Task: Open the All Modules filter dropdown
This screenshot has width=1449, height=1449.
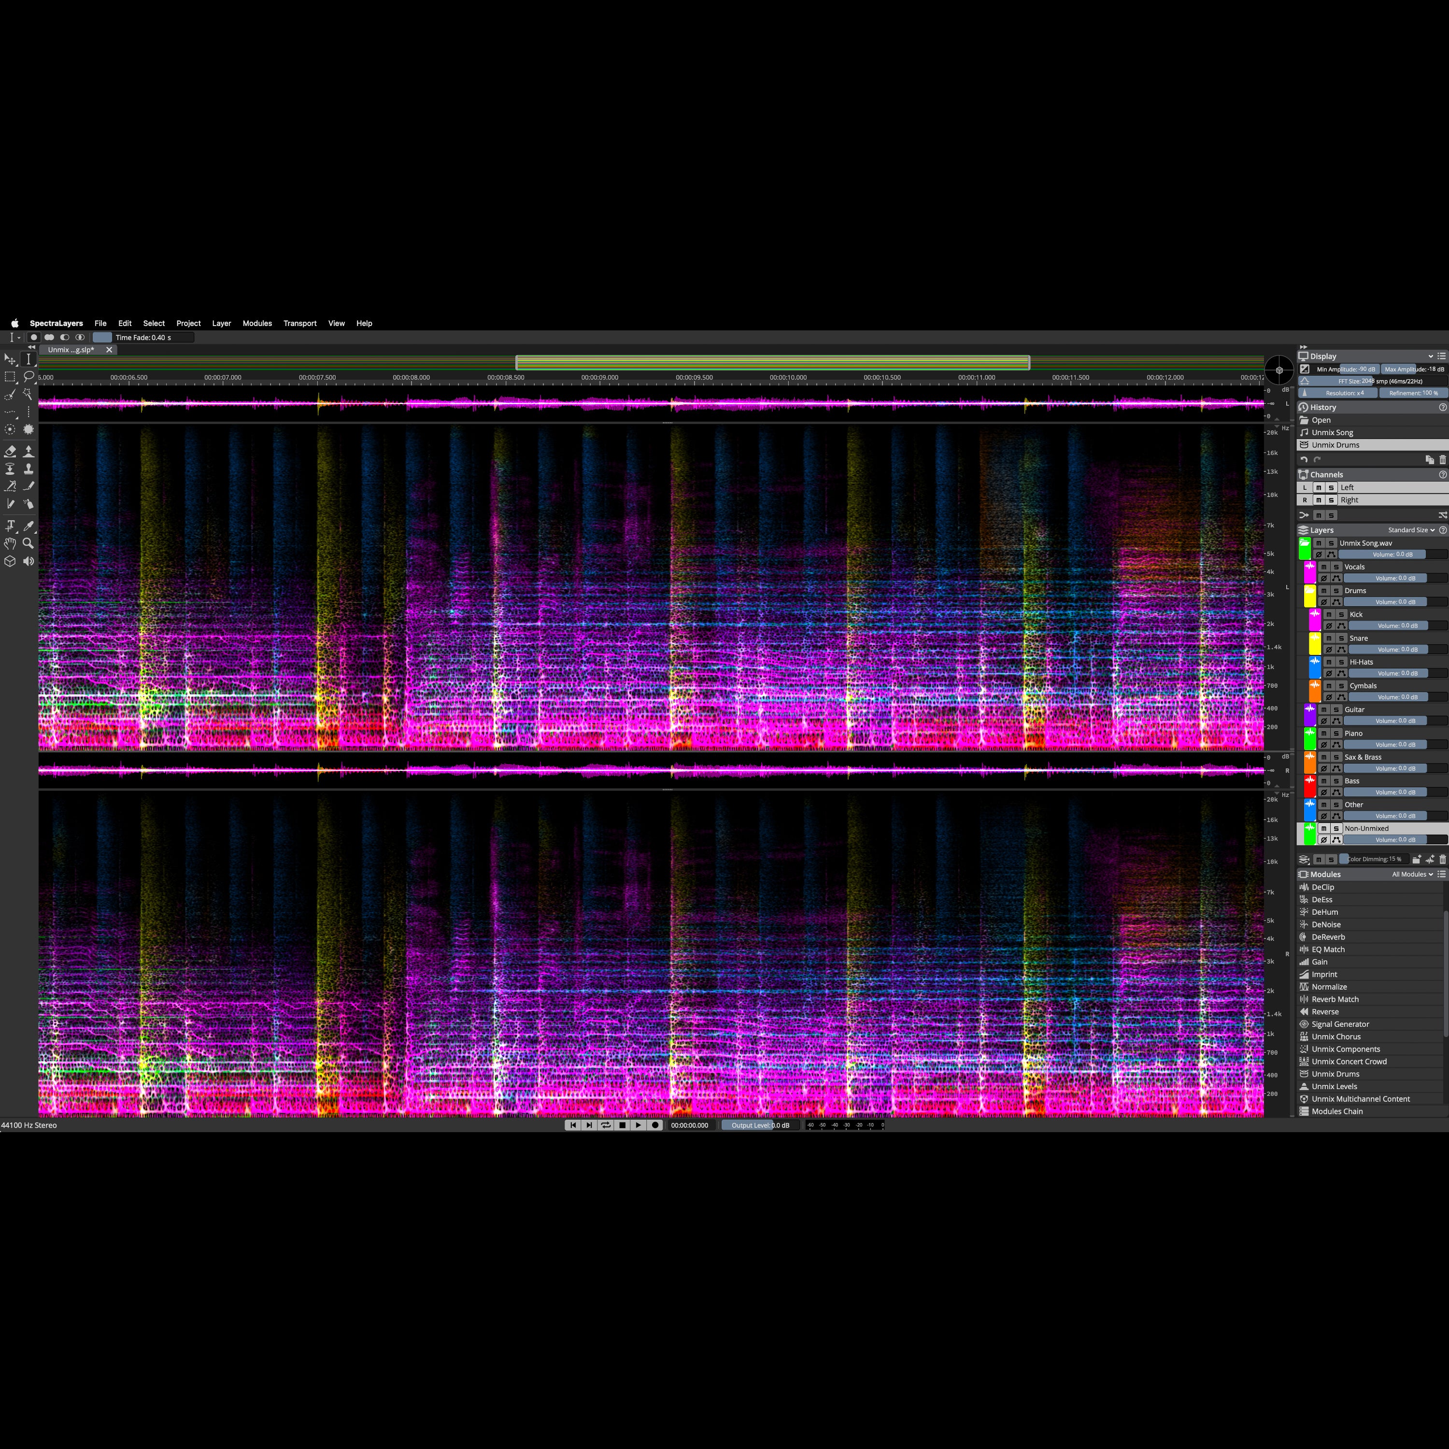Action: (x=1413, y=875)
